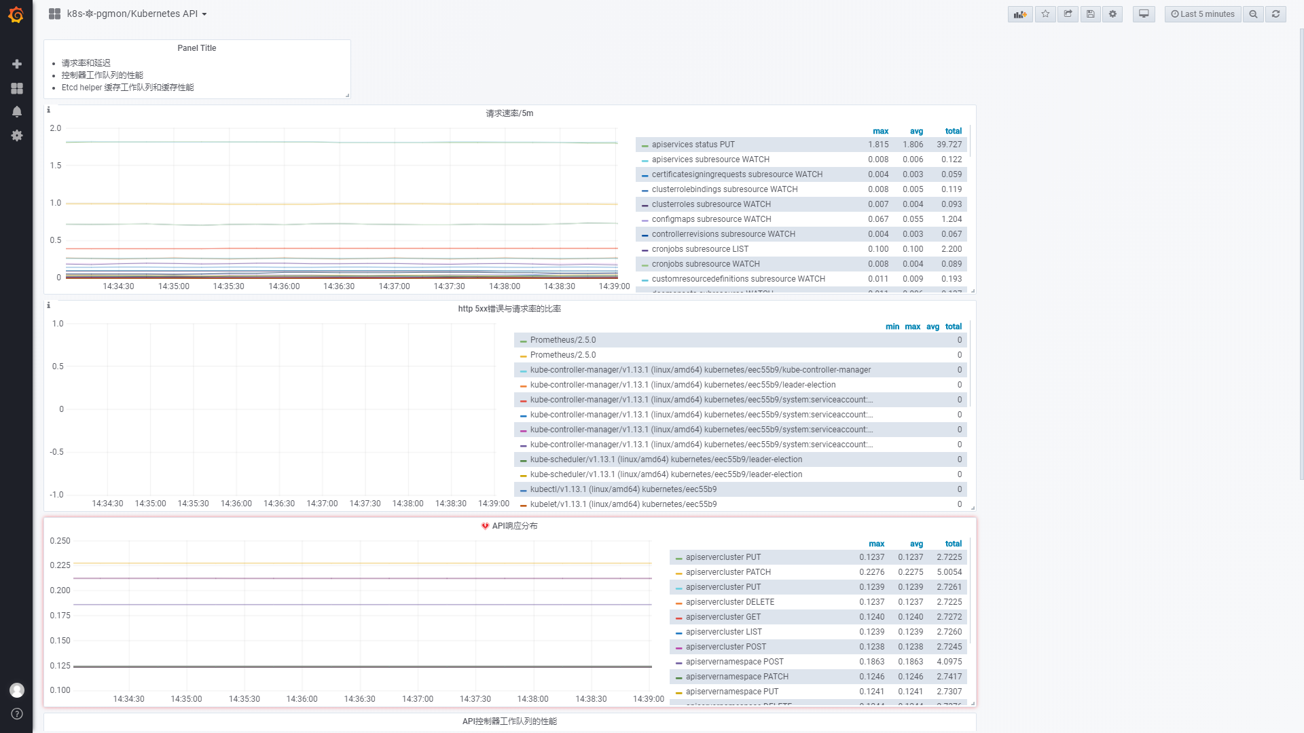Open the Share dashboard dialog
The width and height of the screenshot is (1304, 733).
click(x=1068, y=14)
